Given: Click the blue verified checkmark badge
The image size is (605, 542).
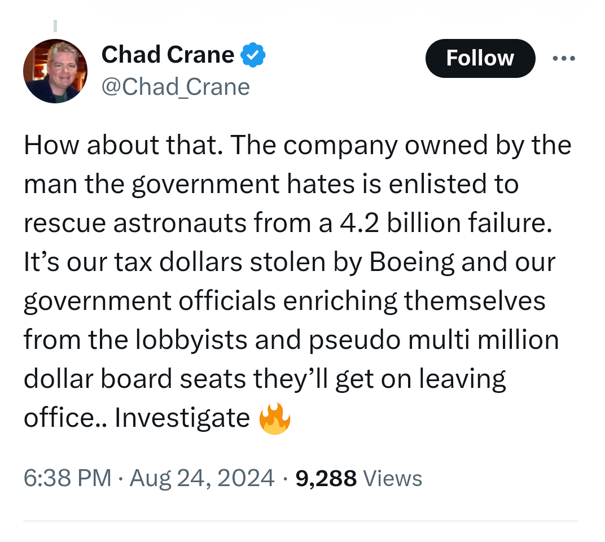Looking at the screenshot, I should coord(253,55).
